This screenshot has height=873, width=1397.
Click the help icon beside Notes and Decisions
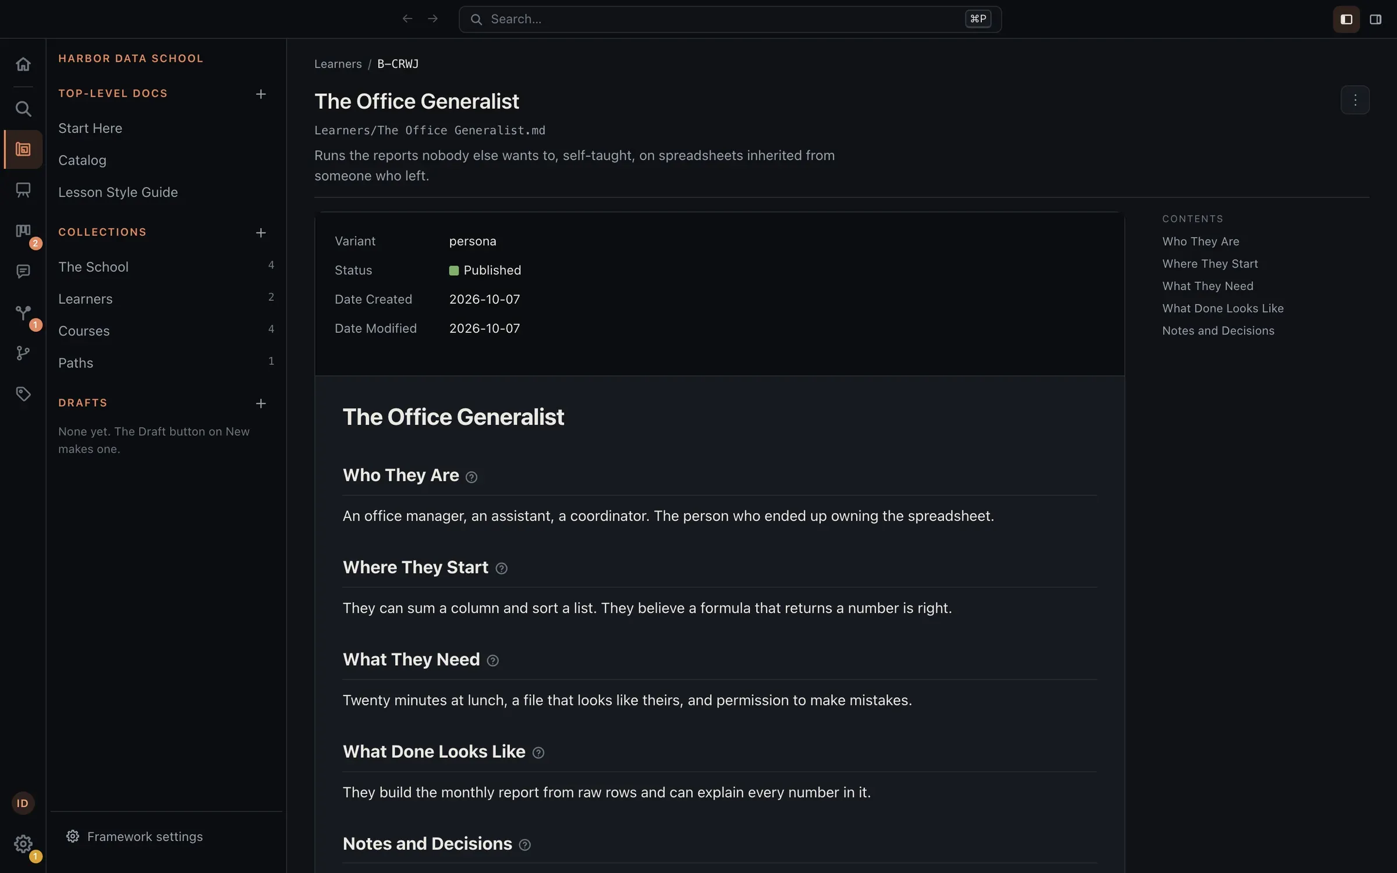(524, 845)
